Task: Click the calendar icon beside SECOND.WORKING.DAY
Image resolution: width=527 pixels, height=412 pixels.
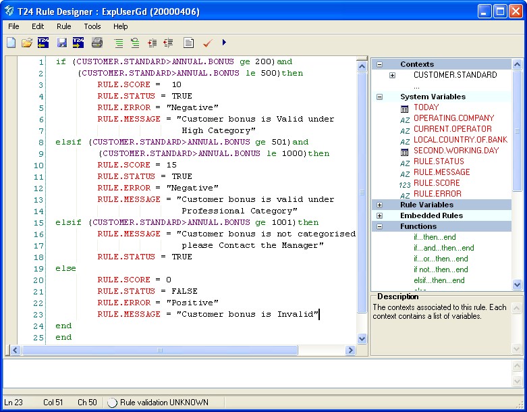Action: click(405, 153)
